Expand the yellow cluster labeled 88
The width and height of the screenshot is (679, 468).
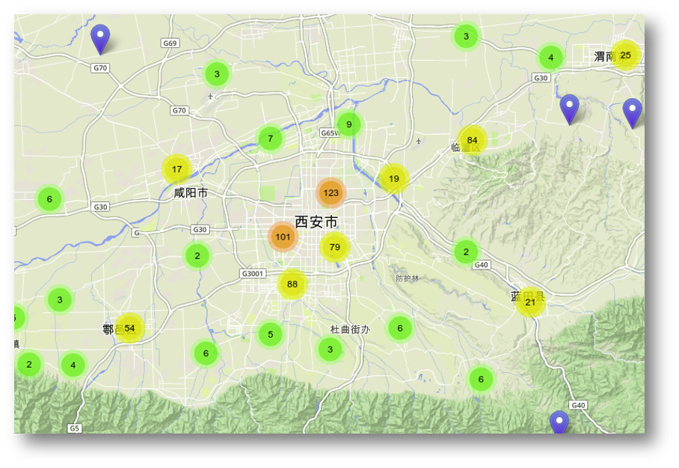(292, 284)
